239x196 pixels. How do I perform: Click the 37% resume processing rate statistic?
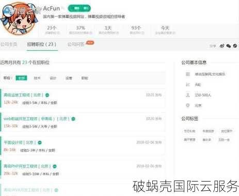pos(81,29)
